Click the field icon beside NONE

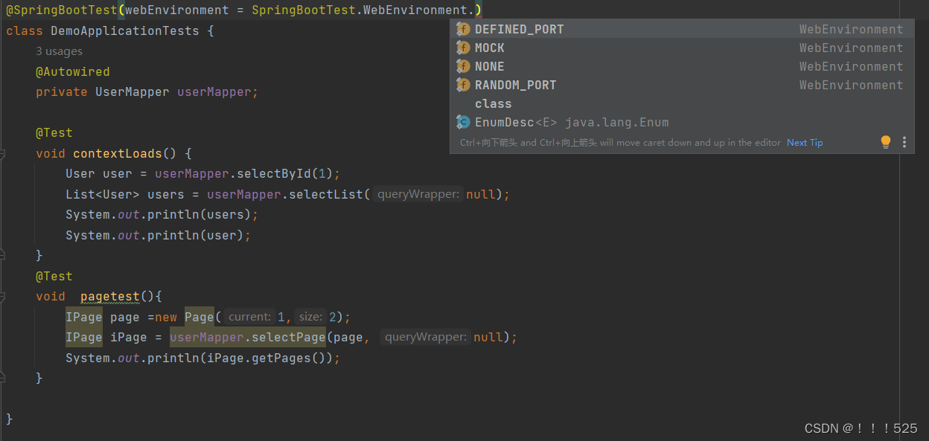pos(463,66)
